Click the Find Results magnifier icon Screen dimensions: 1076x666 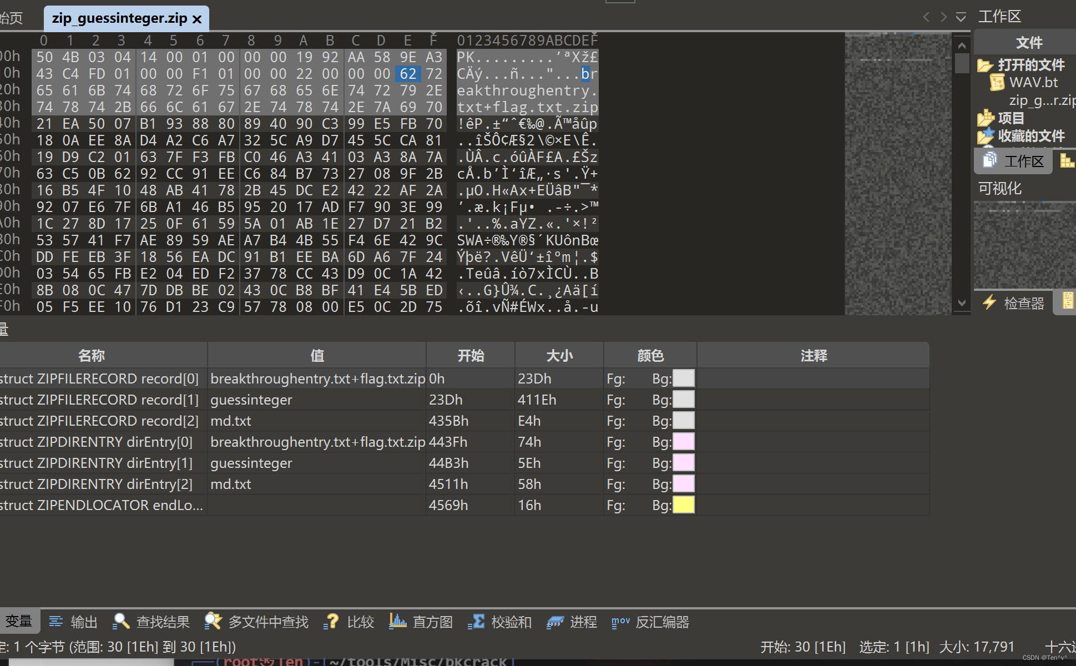click(121, 622)
